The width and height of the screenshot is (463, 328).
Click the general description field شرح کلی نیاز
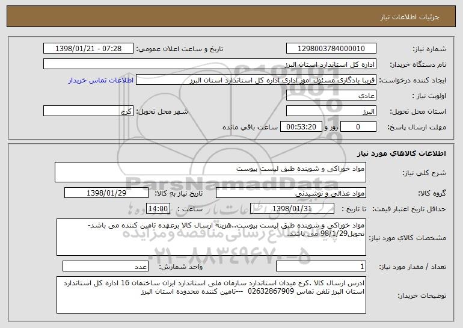tap(210, 172)
